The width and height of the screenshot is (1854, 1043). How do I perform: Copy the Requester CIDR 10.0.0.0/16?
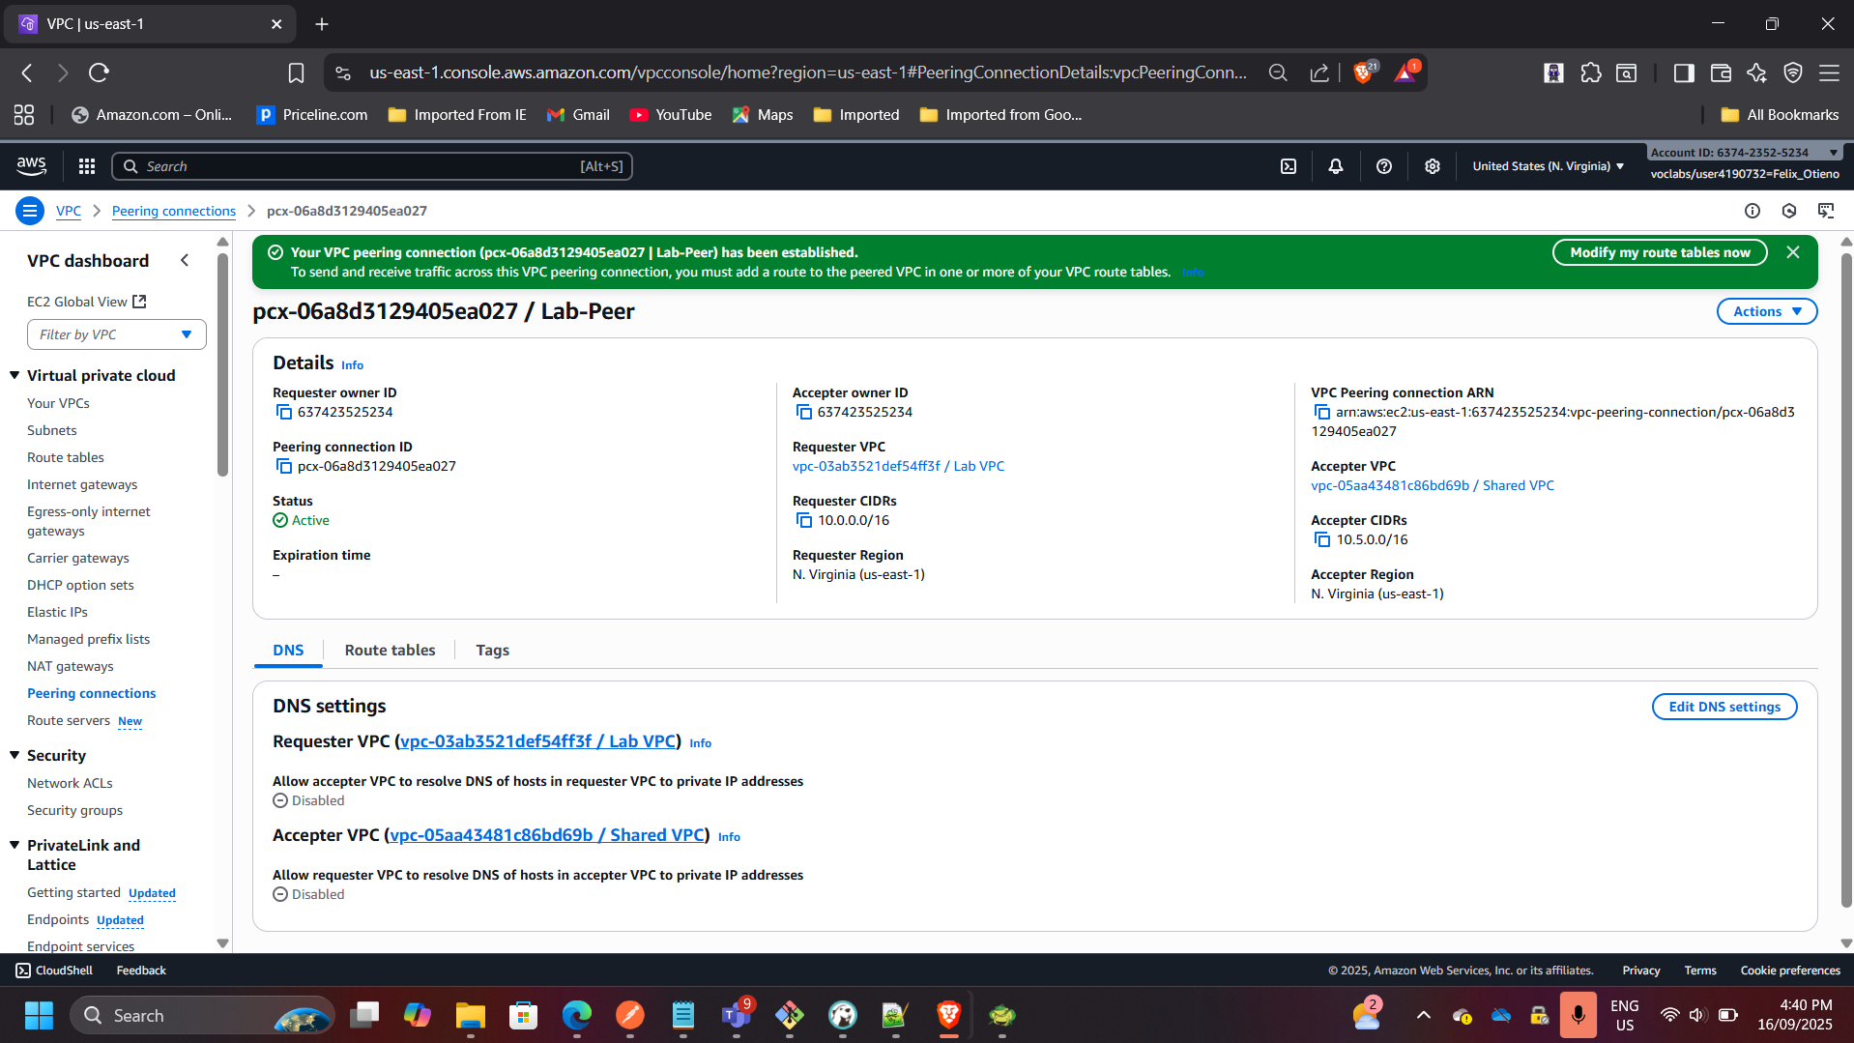coord(804,520)
